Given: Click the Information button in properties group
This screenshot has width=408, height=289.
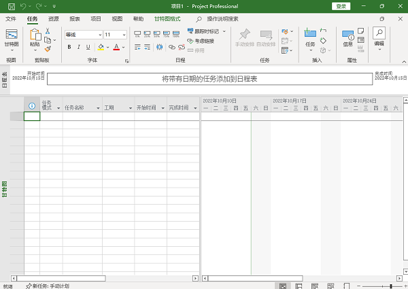Looking at the screenshot, I should point(348,37).
